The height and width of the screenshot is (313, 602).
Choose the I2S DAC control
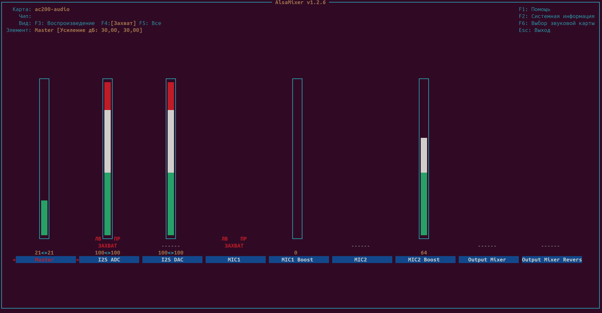pyautogui.click(x=172, y=260)
